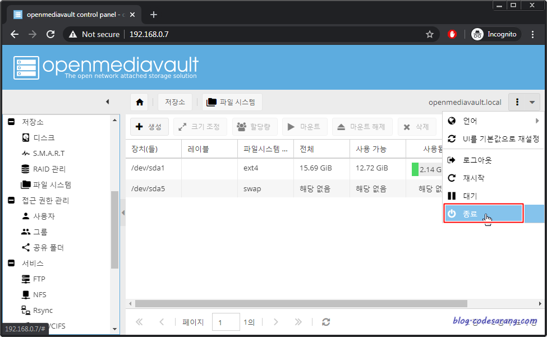
Task: Click the Incognito profile indicator
Action: pyautogui.click(x=495, y=34)
